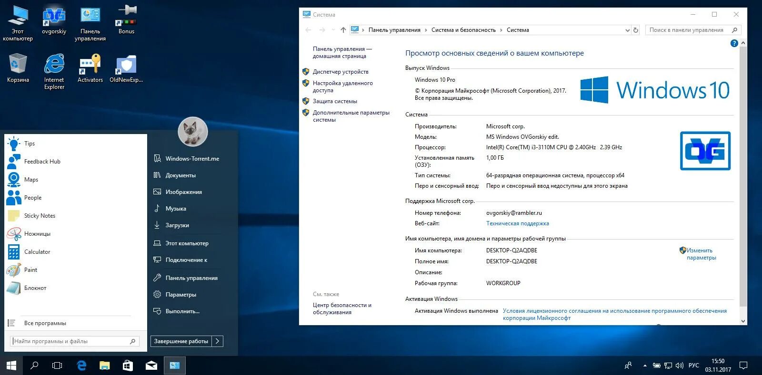Open taskbar search magnifier
This screenshot has height=375, width=762.
(x=34, y=365)
